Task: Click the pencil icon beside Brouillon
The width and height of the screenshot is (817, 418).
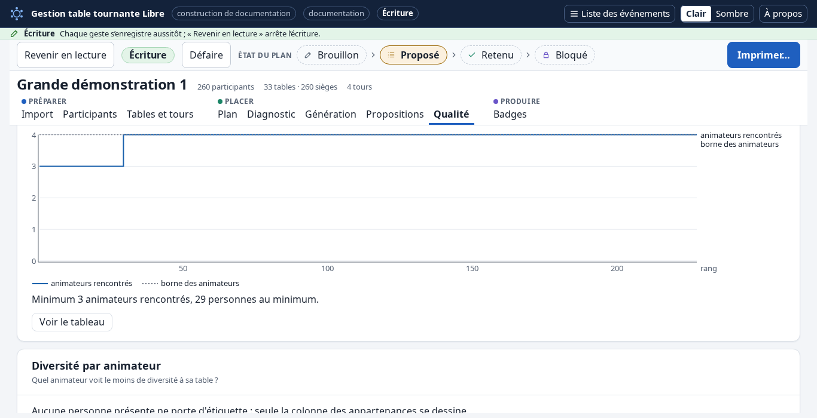Action: click(x=308, y=55)
